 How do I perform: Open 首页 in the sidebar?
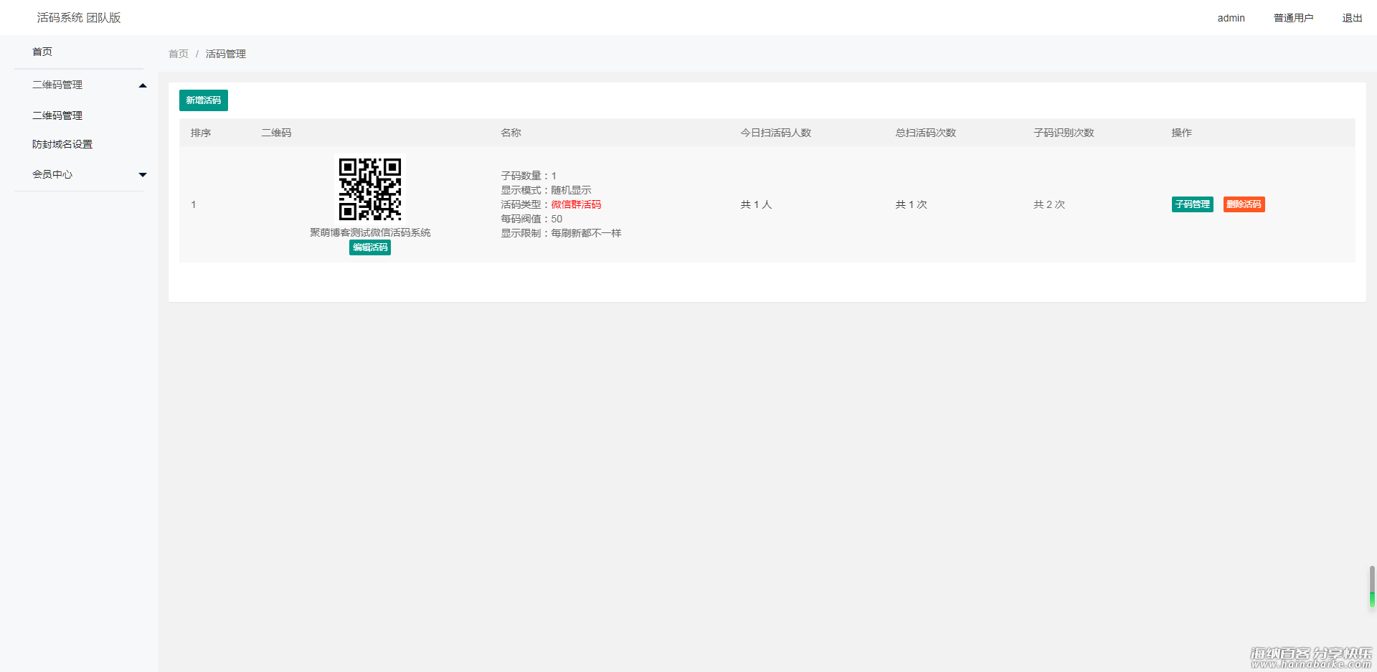point(42,52)
